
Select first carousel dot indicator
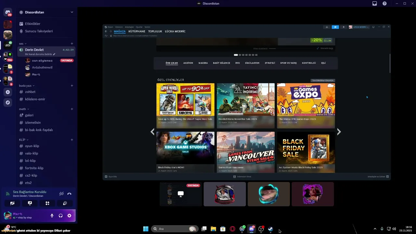click(x=236, y=55)
